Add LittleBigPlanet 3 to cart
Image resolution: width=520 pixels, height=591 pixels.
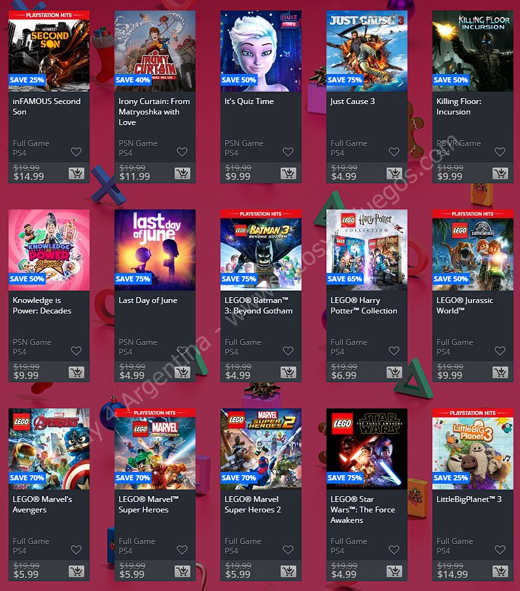[500, 571]
